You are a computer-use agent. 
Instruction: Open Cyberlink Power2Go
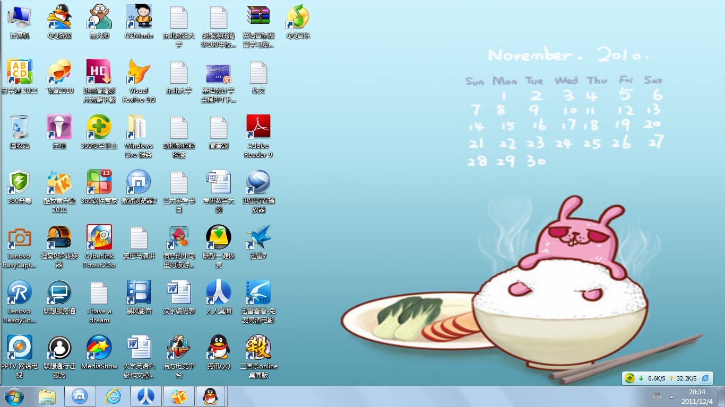(99, 246)
